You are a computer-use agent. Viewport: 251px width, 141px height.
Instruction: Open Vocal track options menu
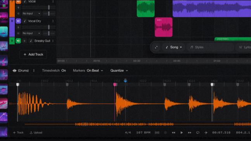pyautogui.click(x=53, y=2)
